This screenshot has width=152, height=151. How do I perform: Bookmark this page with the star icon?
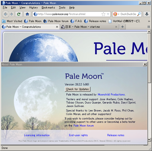coord(103,14)
